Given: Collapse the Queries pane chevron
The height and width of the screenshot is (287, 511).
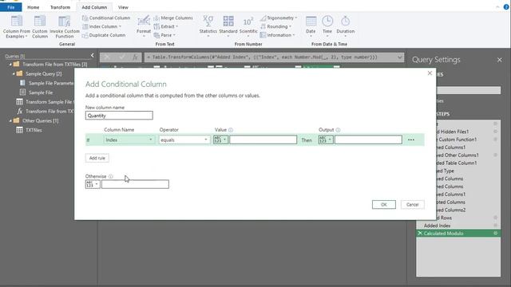Looking at the screenshot, I should [x=93, y=56].
